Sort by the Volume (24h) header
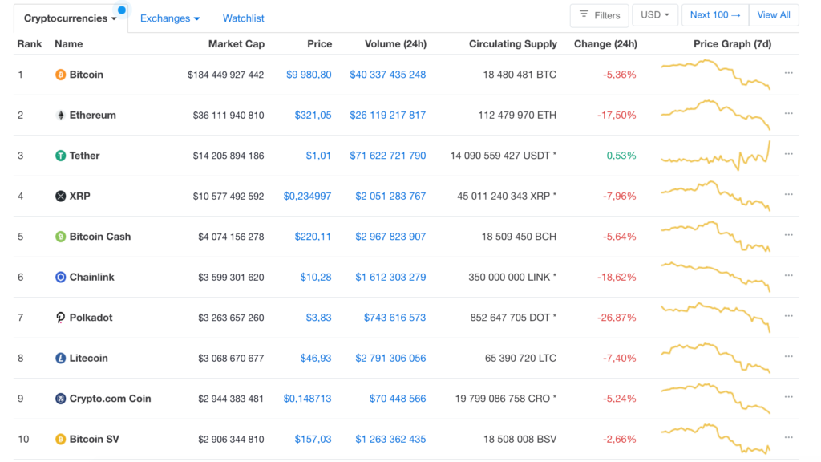 [x=395, y=44]
